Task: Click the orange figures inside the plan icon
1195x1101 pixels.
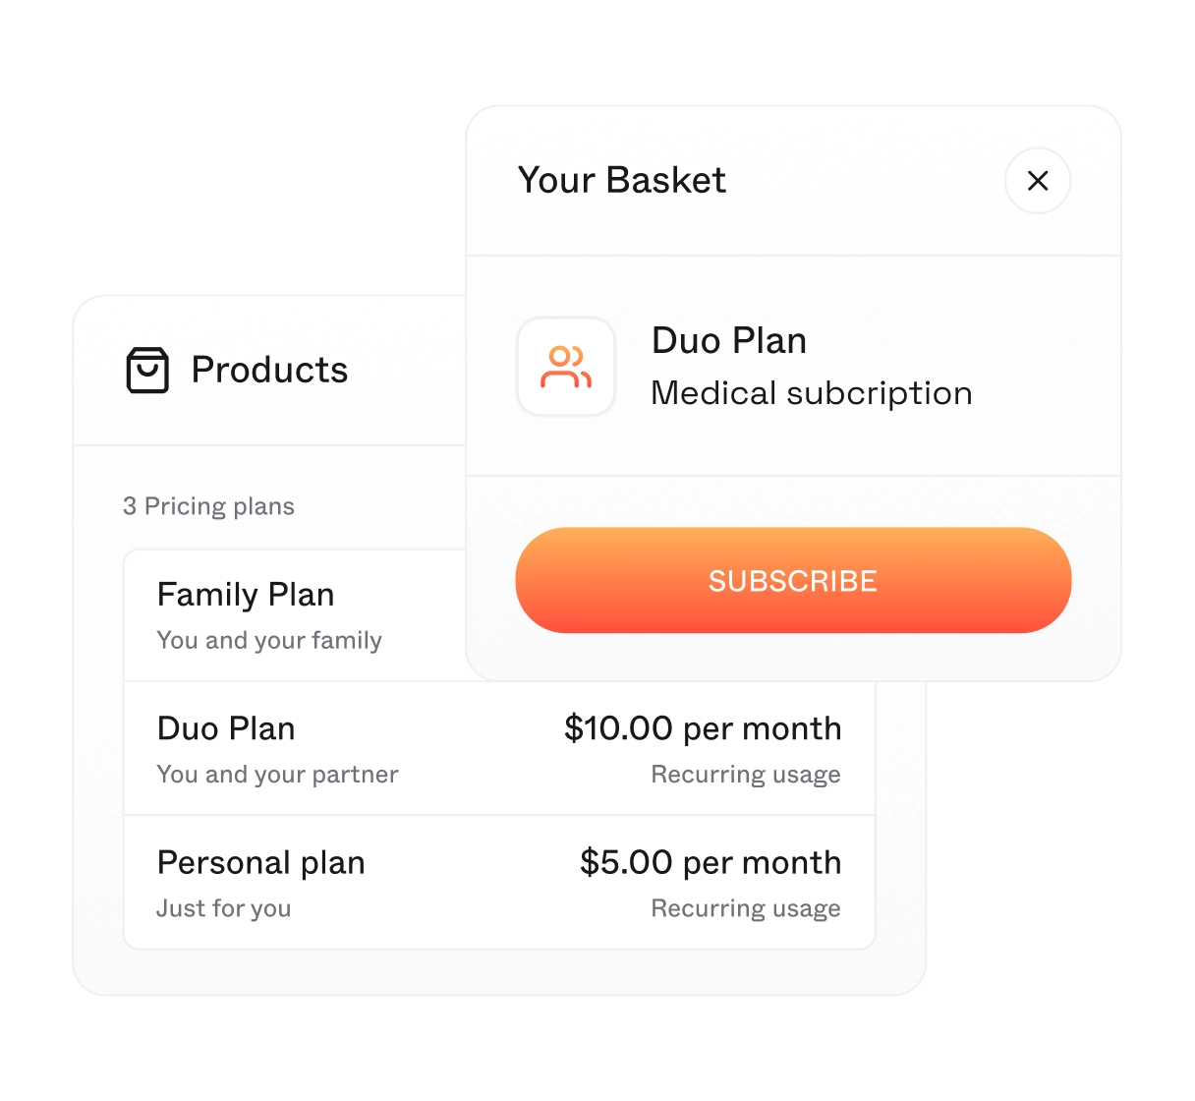Action: 568,367
